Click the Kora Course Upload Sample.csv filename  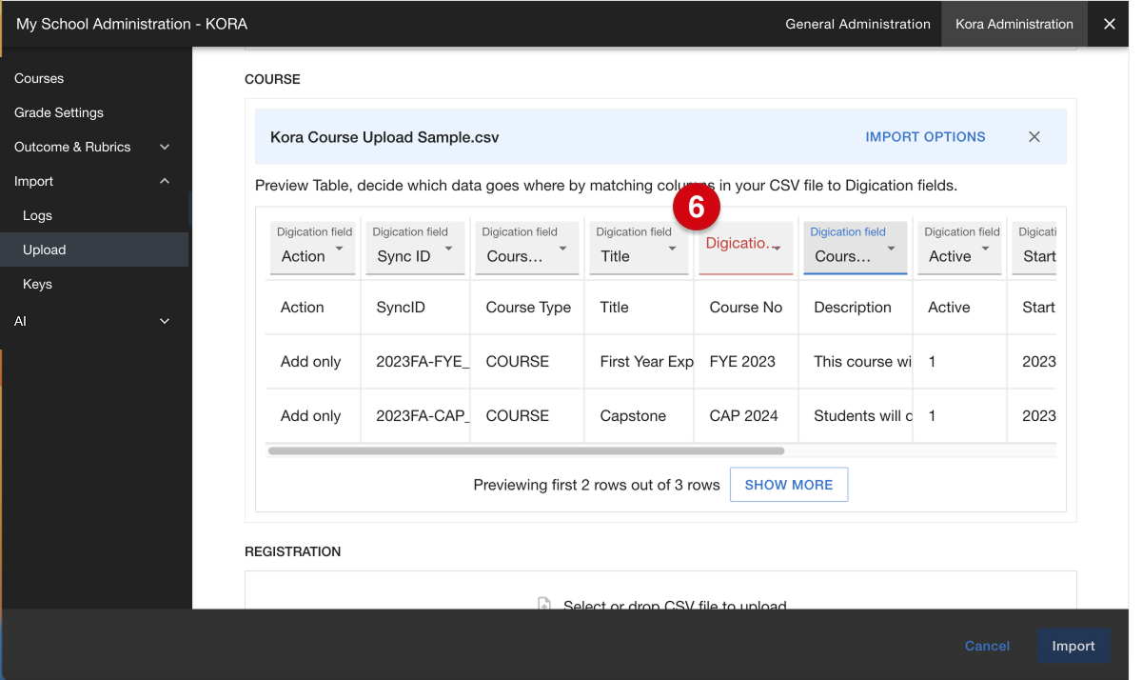(384, 137)
